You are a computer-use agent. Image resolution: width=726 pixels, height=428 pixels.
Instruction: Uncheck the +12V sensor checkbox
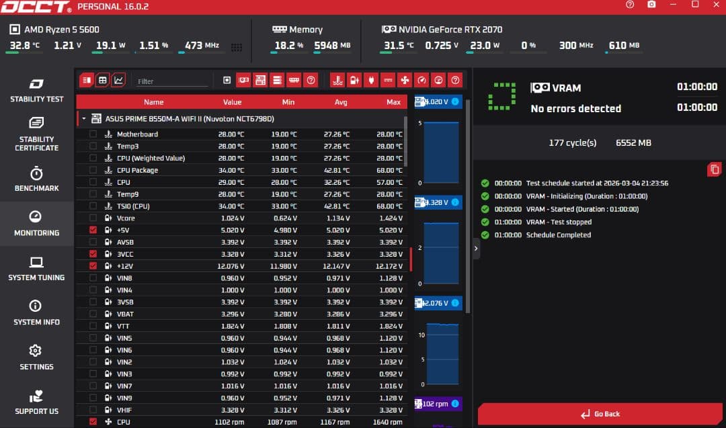93,266
